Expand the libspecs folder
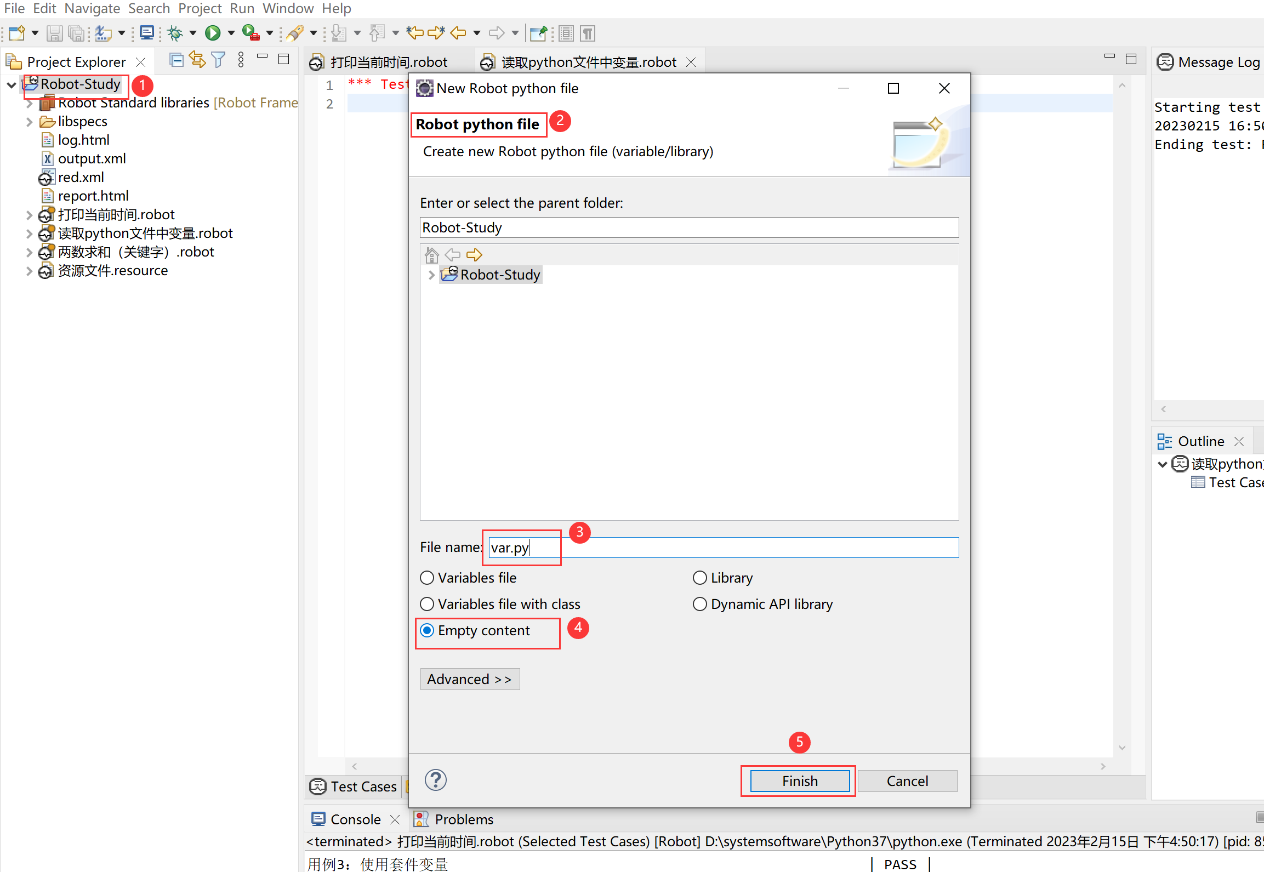This screenshot has width=1264, height=872. point(30,122)
